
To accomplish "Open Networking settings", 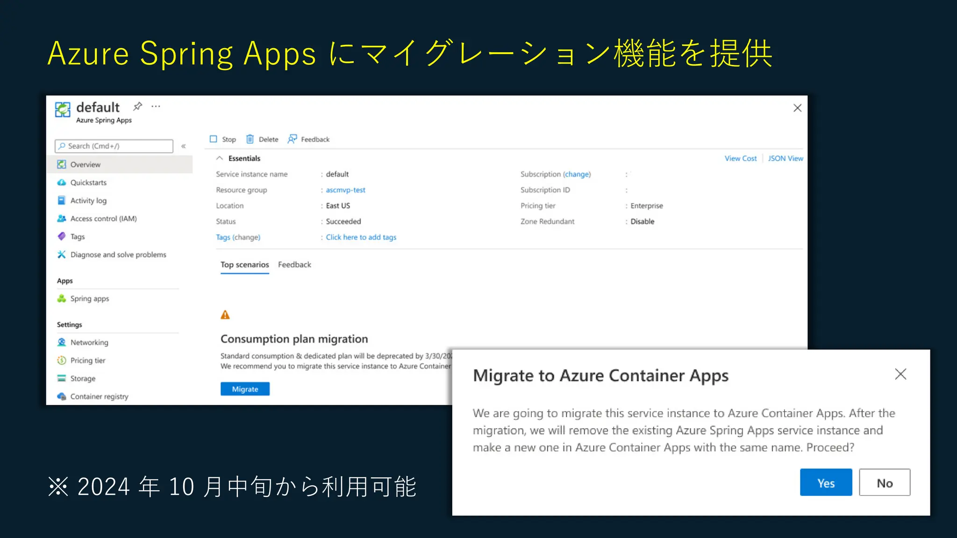I will pos(89,342).
